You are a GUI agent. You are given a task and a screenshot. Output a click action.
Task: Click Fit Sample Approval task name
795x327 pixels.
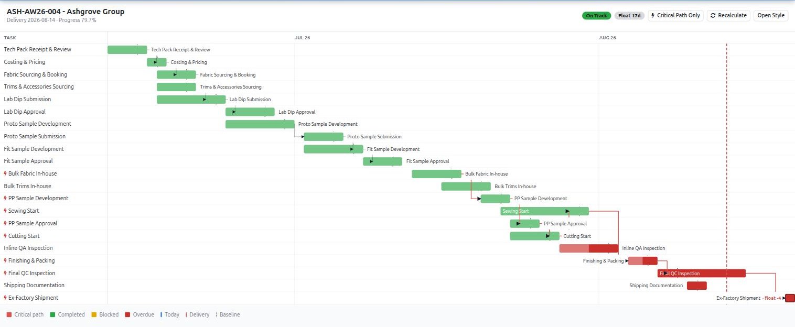coord(28,161)
